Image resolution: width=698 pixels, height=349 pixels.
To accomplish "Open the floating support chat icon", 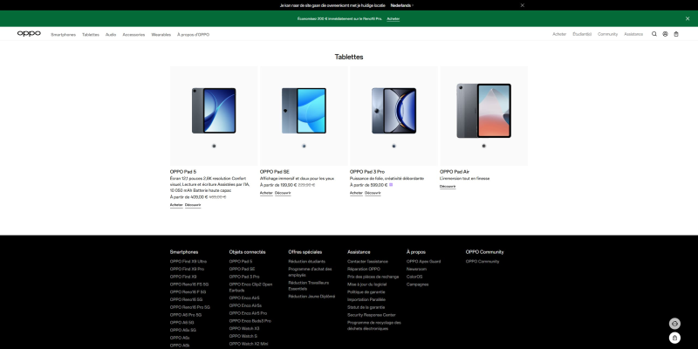I will pyautogui.click(x=674, y=324).
